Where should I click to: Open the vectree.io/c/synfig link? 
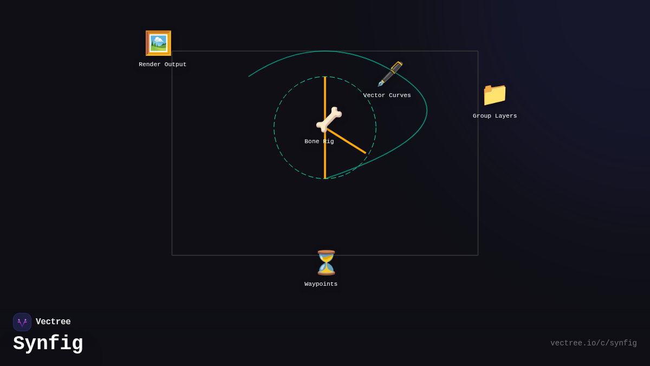click(x=593, y=343)
